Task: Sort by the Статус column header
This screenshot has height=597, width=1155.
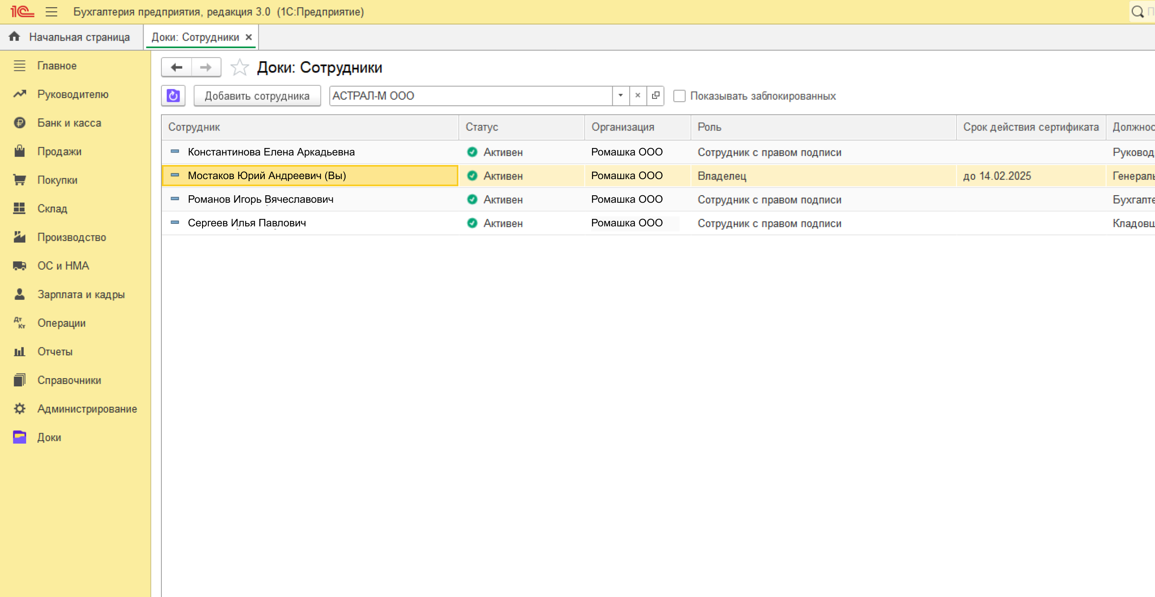Action: pyautogui.click(x=482, y=127)
